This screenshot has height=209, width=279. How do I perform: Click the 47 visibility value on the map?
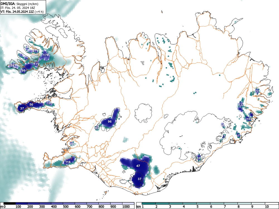pyautogui.click(x=138, y=166)
